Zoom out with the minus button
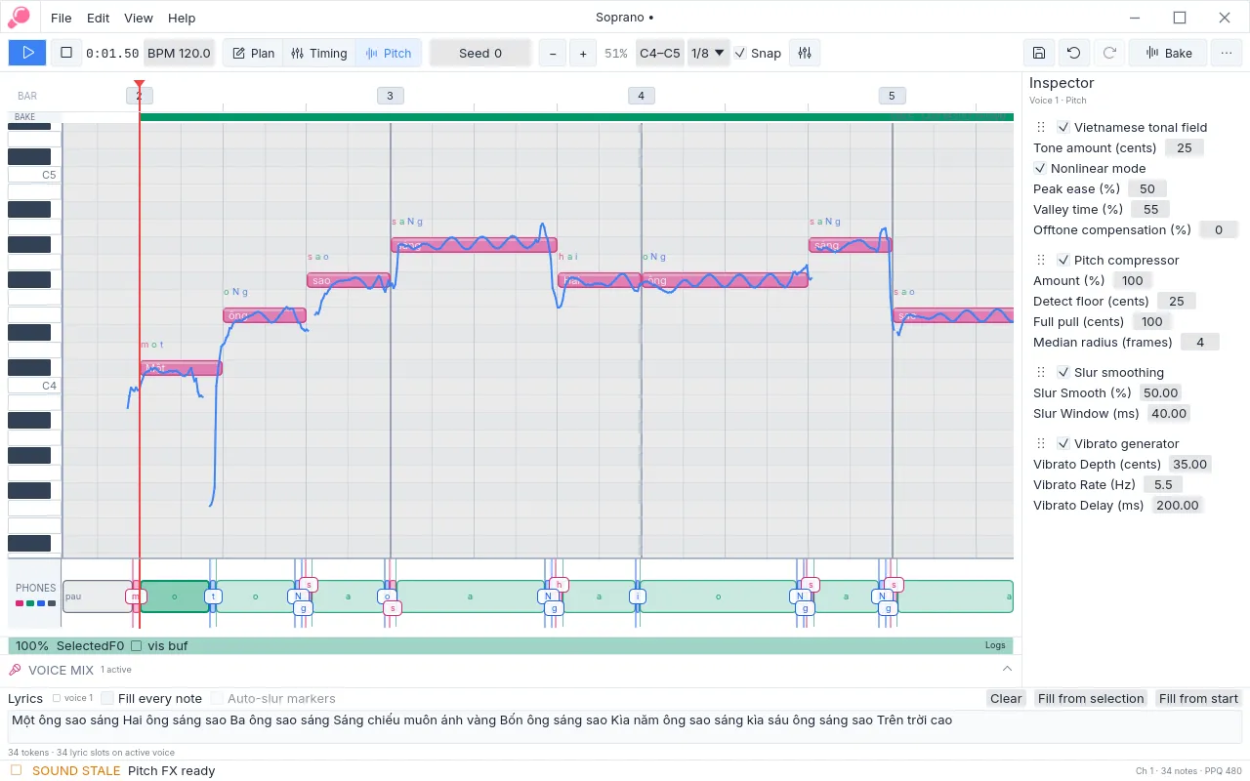The height and width of the screenshot is (781, 1250). point(553,53)
